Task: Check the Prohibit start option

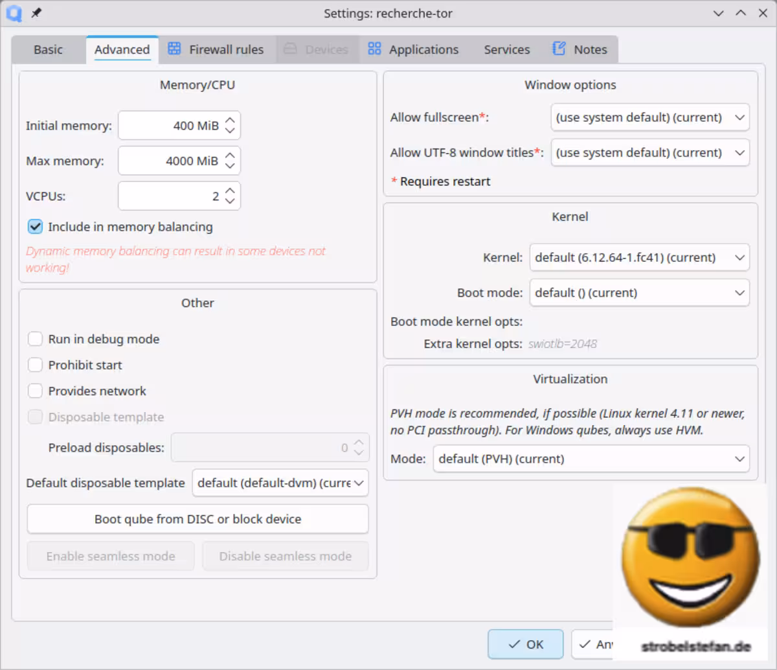Action: coord(36,364)
